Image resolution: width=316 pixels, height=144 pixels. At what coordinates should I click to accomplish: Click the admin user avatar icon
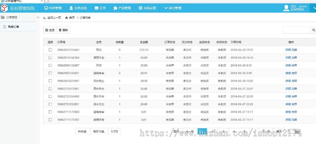[x=286, y=8]
